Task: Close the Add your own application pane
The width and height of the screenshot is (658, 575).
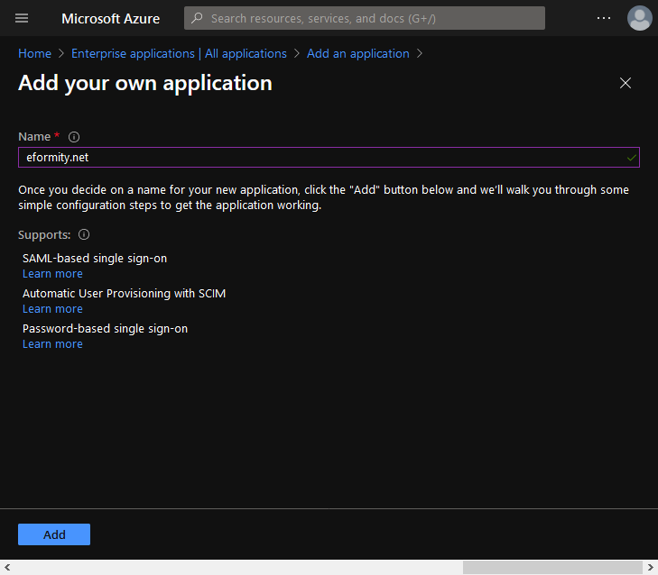Action: tap(626, 83)
